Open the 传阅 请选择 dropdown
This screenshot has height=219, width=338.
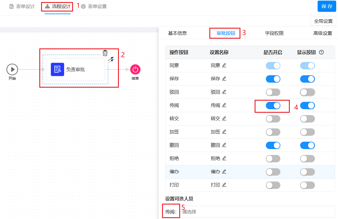[x=257, y=212]
